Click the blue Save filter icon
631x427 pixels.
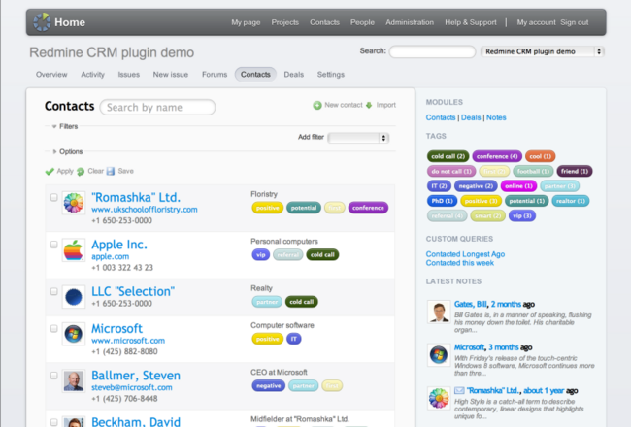pyautogui.click(x=111, y=172)
